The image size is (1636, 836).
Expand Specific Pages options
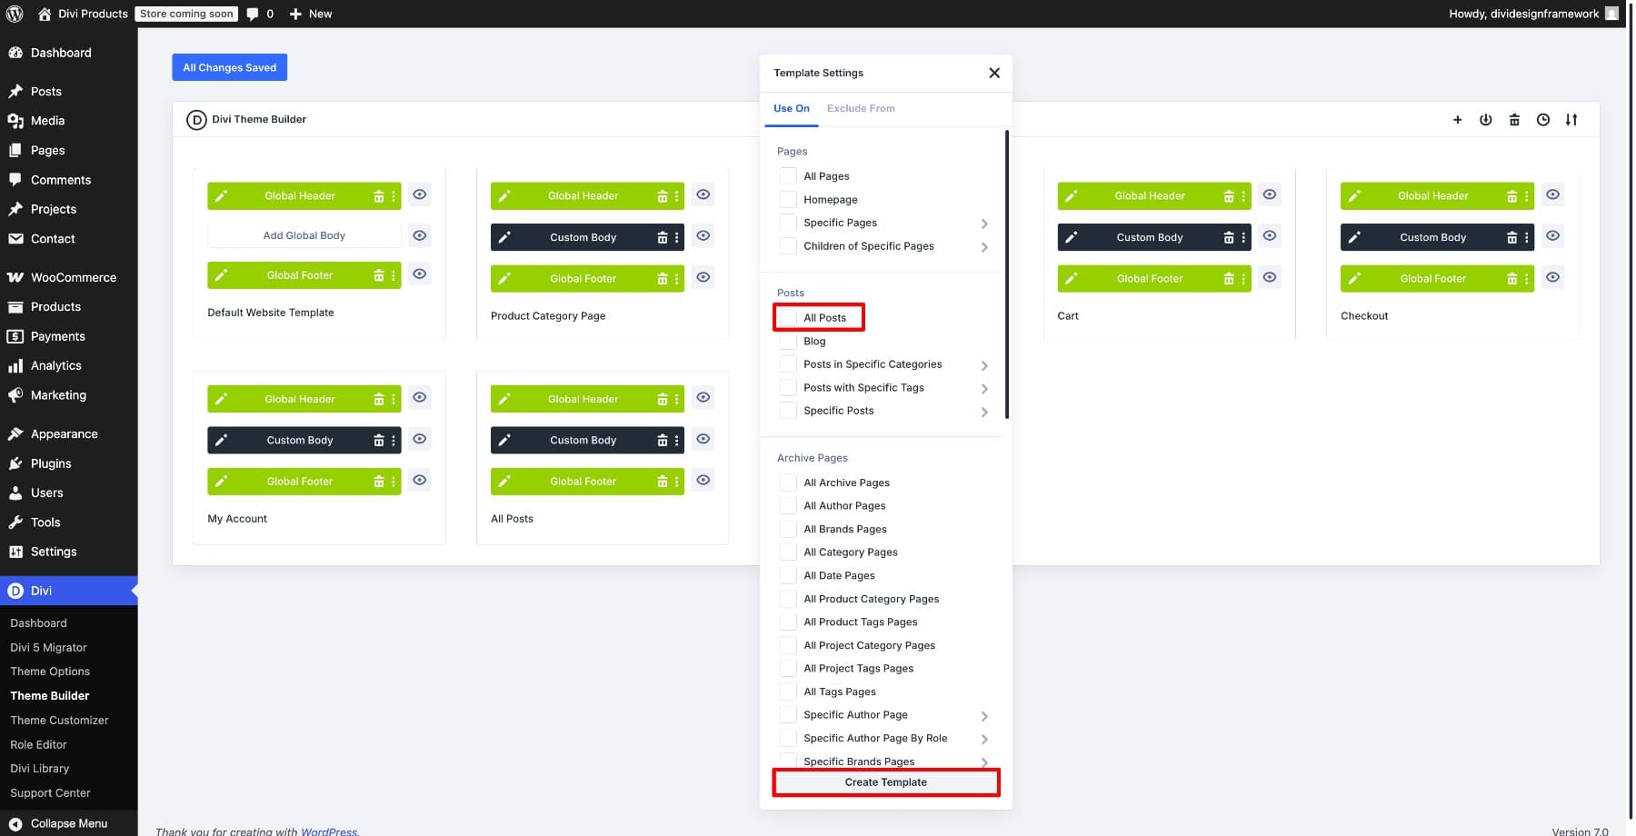[984, 224]
